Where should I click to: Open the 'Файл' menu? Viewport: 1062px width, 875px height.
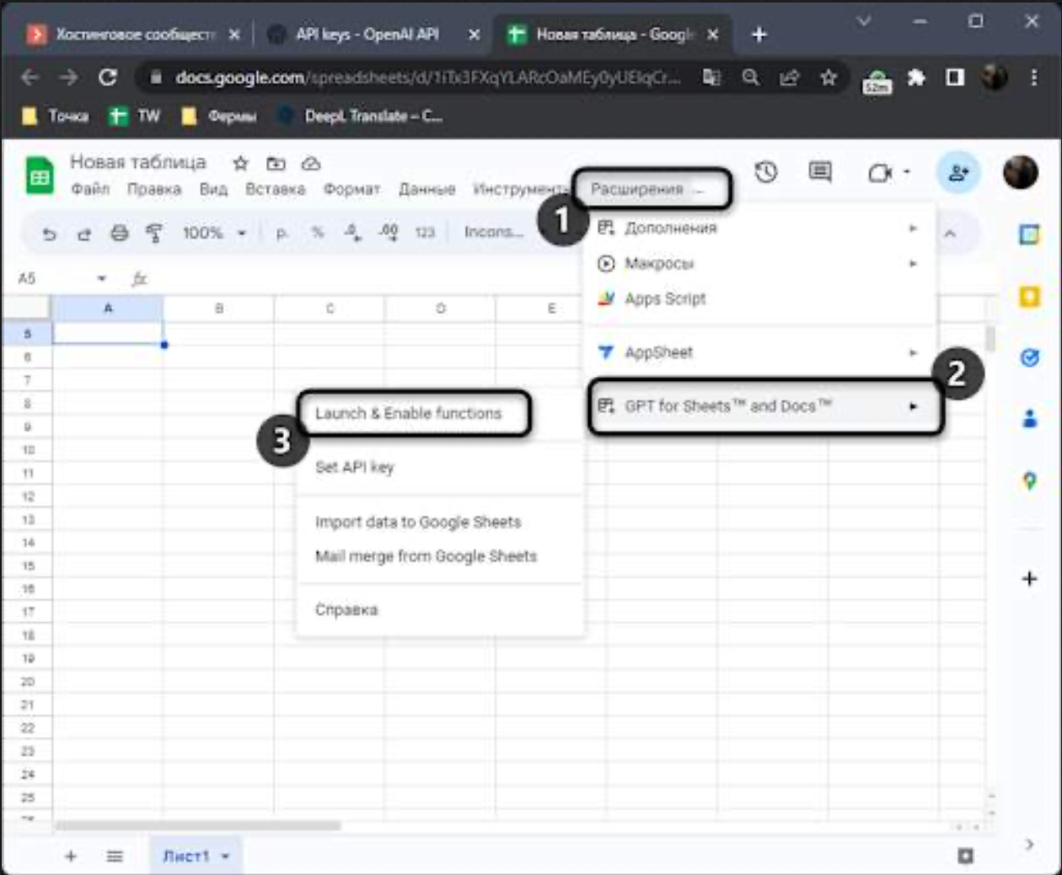tap(90, 189)
